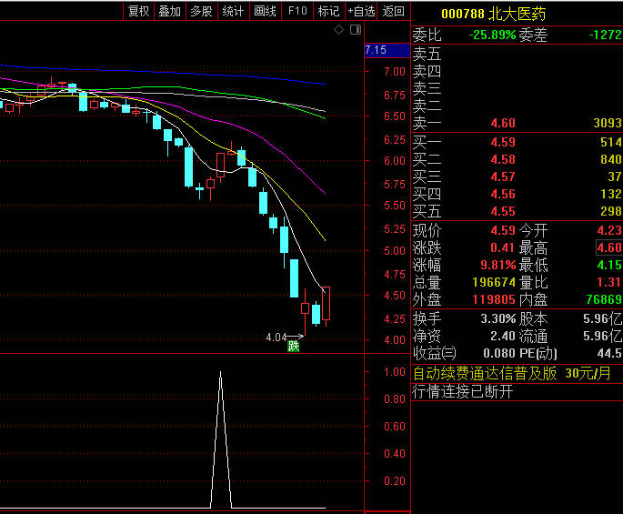Click the 返回 back button
Screen dimensions: 623x514
coord(393,11)
